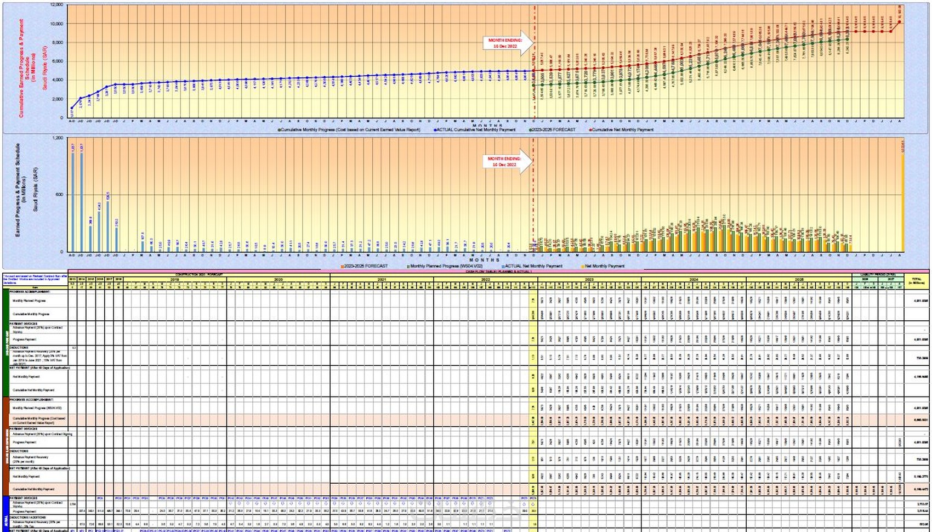
Task: Click the TOTAL (in Millions) column header
Action: pyautogui.click(x=917, y=281)
